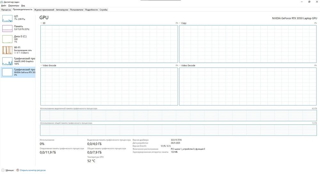Click inside the Copy usage graph
This screenshot has height=174, width=320.
click(248, 44)
